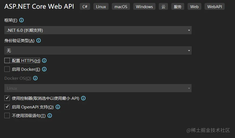Image resolution: width=235 pixels, height=138 pixels.
Task: Click the info icon beside 身份验证类型(A)
Action: (39, 40)
